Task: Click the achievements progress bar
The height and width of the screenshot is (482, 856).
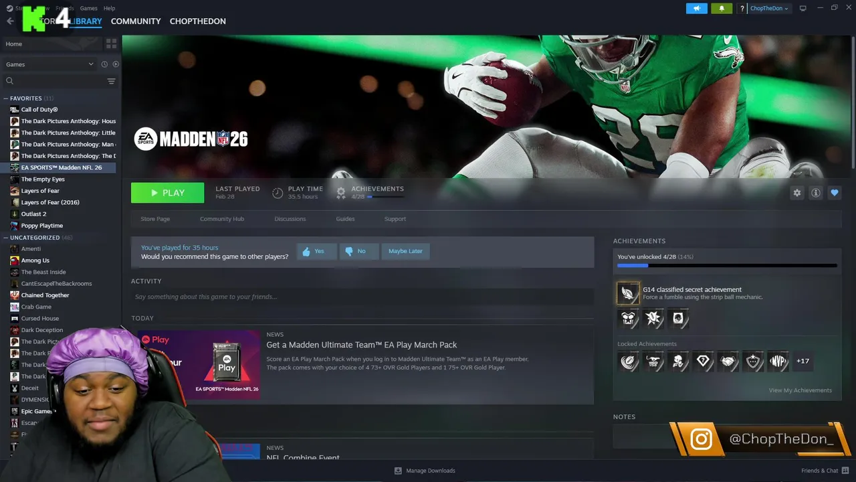Action: coord(727,266)
